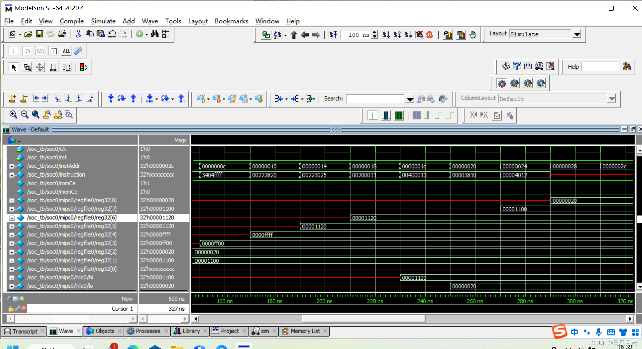The height and width of the screenshot is (349, 642).
Task: Click red delete icon beside Cursor 1
Action: pos(24,308)
